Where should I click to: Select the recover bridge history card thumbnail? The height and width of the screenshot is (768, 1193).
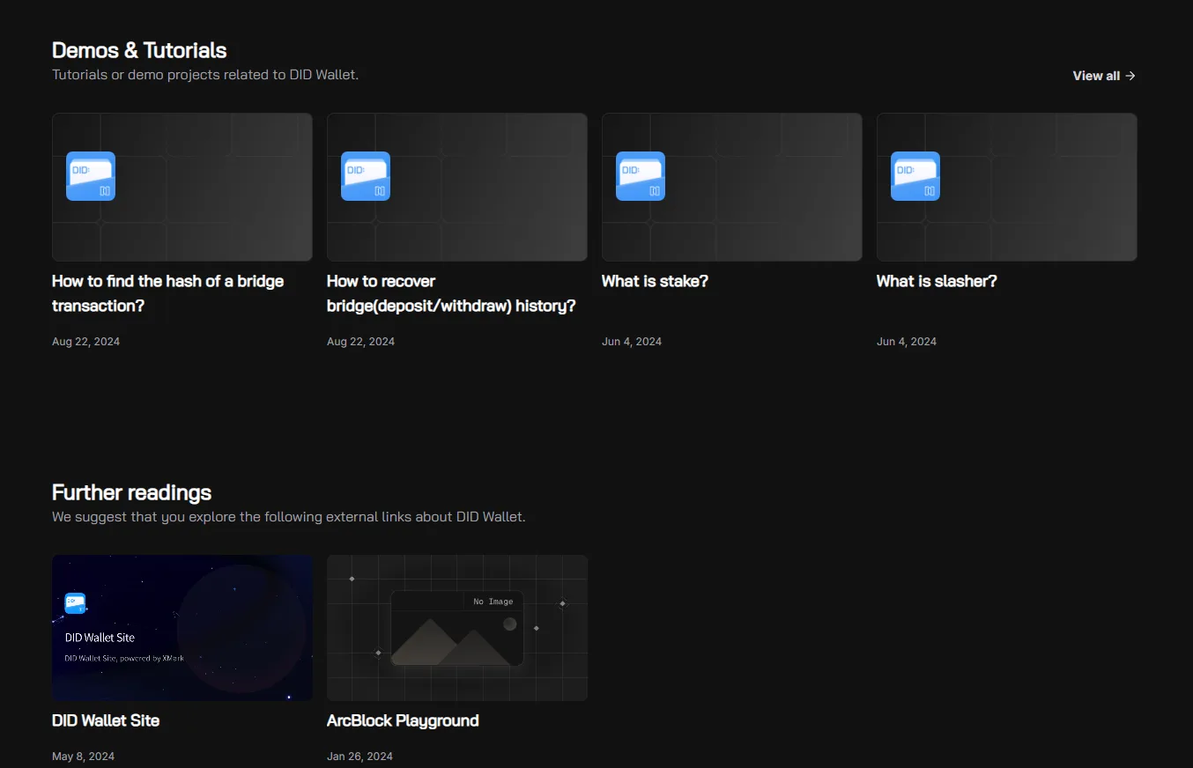[457, 187]
